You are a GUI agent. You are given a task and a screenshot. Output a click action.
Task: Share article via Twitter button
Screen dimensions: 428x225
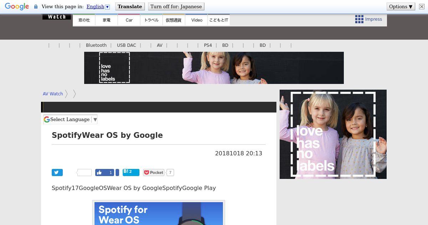57,172
